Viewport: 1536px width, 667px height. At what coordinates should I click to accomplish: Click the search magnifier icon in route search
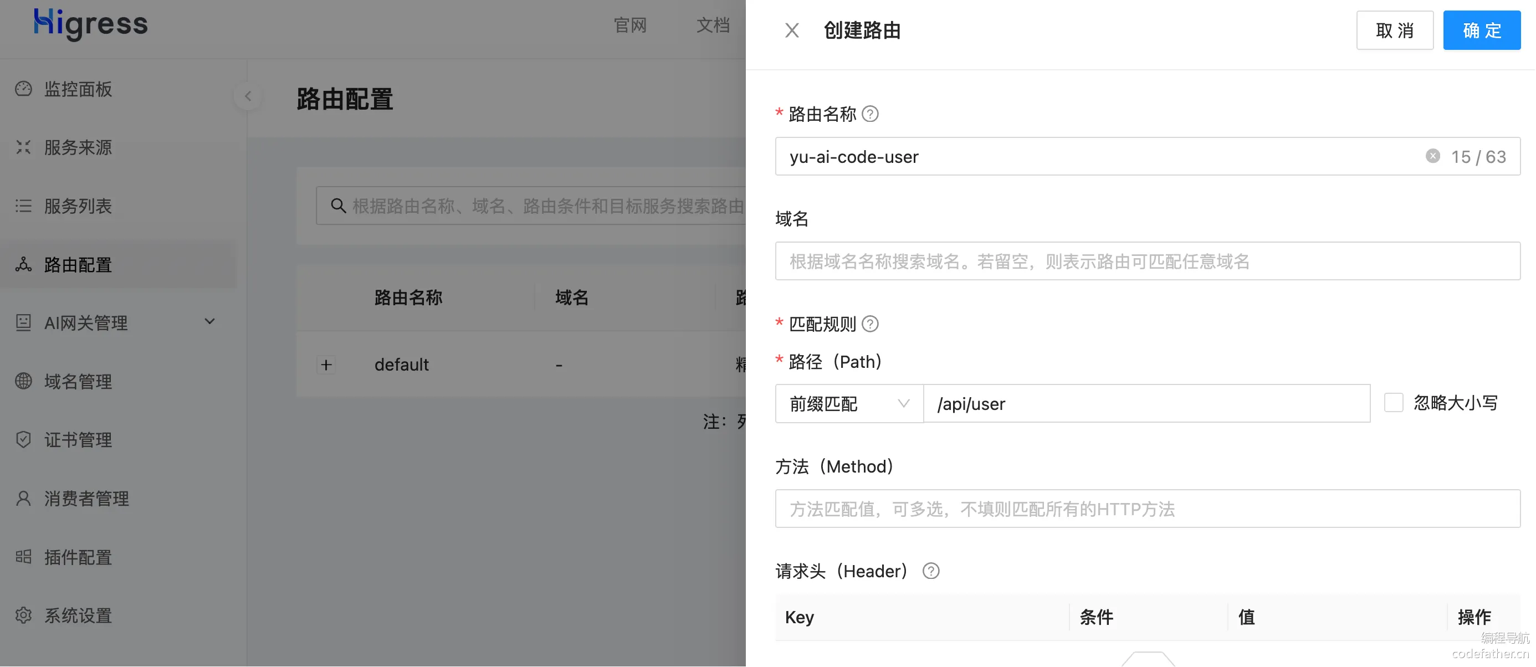click(x=338, y=206)
